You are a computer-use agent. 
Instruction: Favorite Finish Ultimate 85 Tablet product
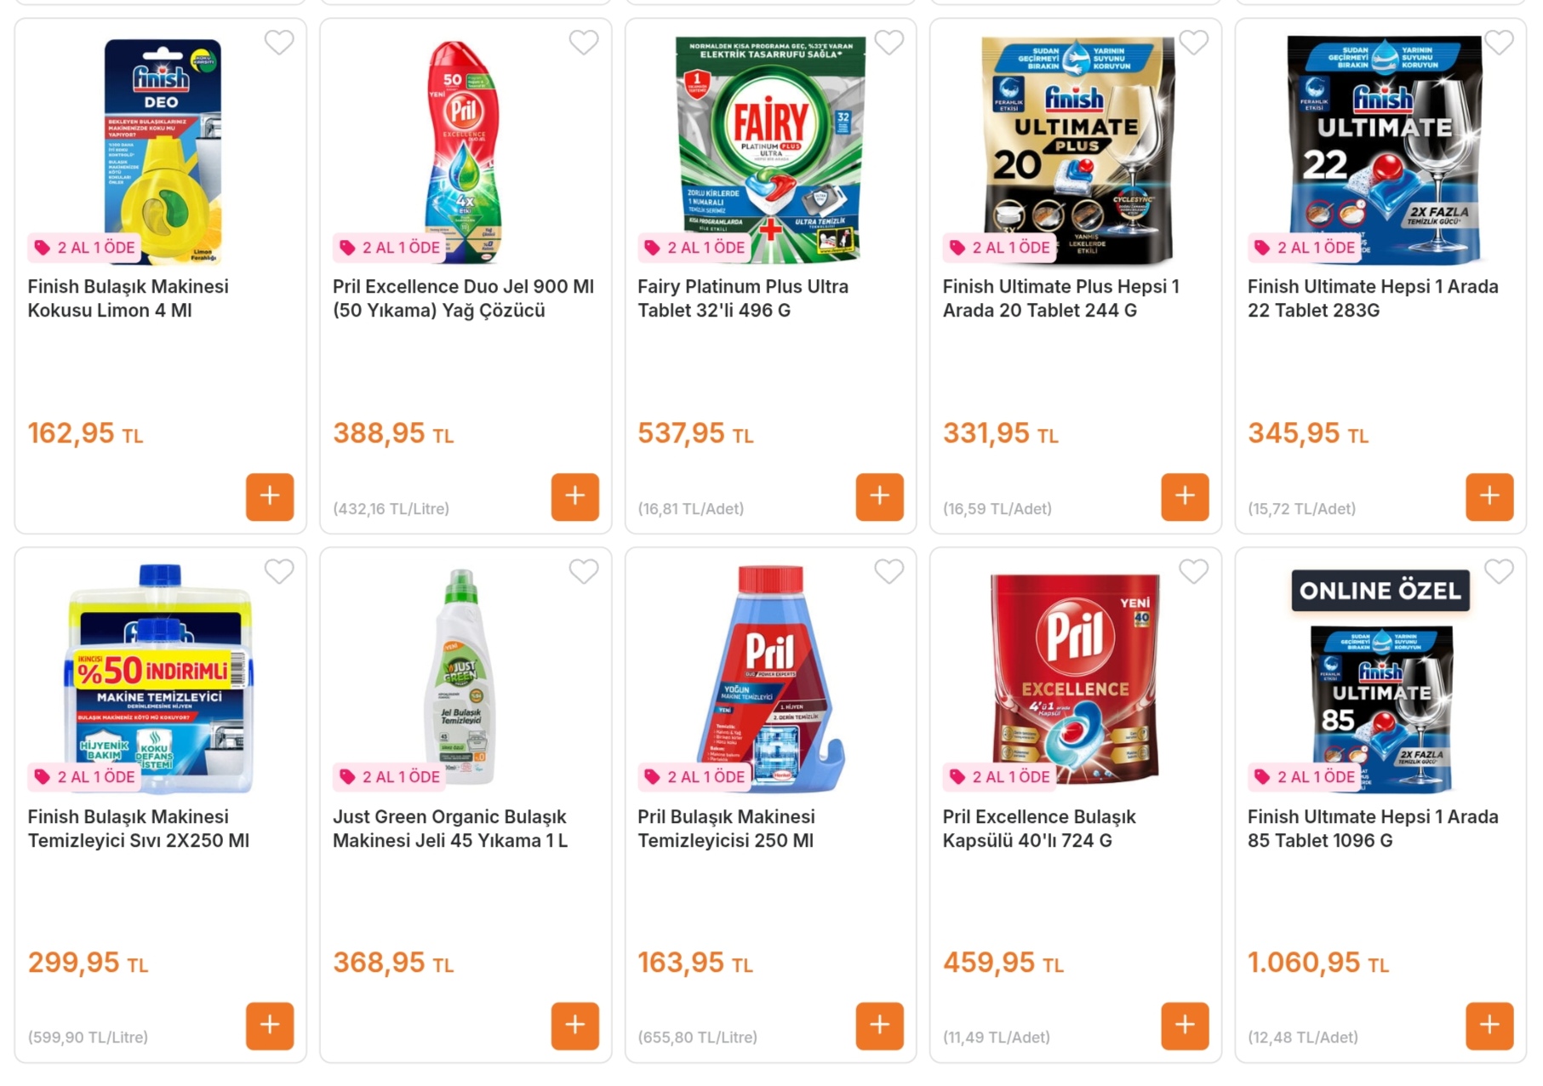click(x=1498, y=572)
